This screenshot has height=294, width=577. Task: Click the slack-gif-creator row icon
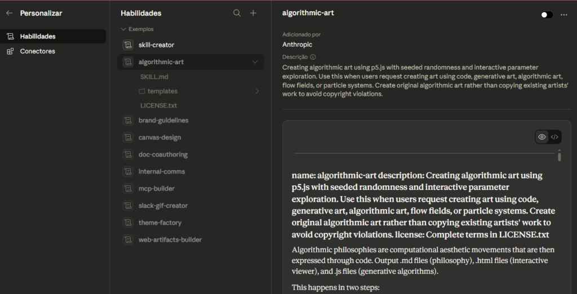point(128,206)
